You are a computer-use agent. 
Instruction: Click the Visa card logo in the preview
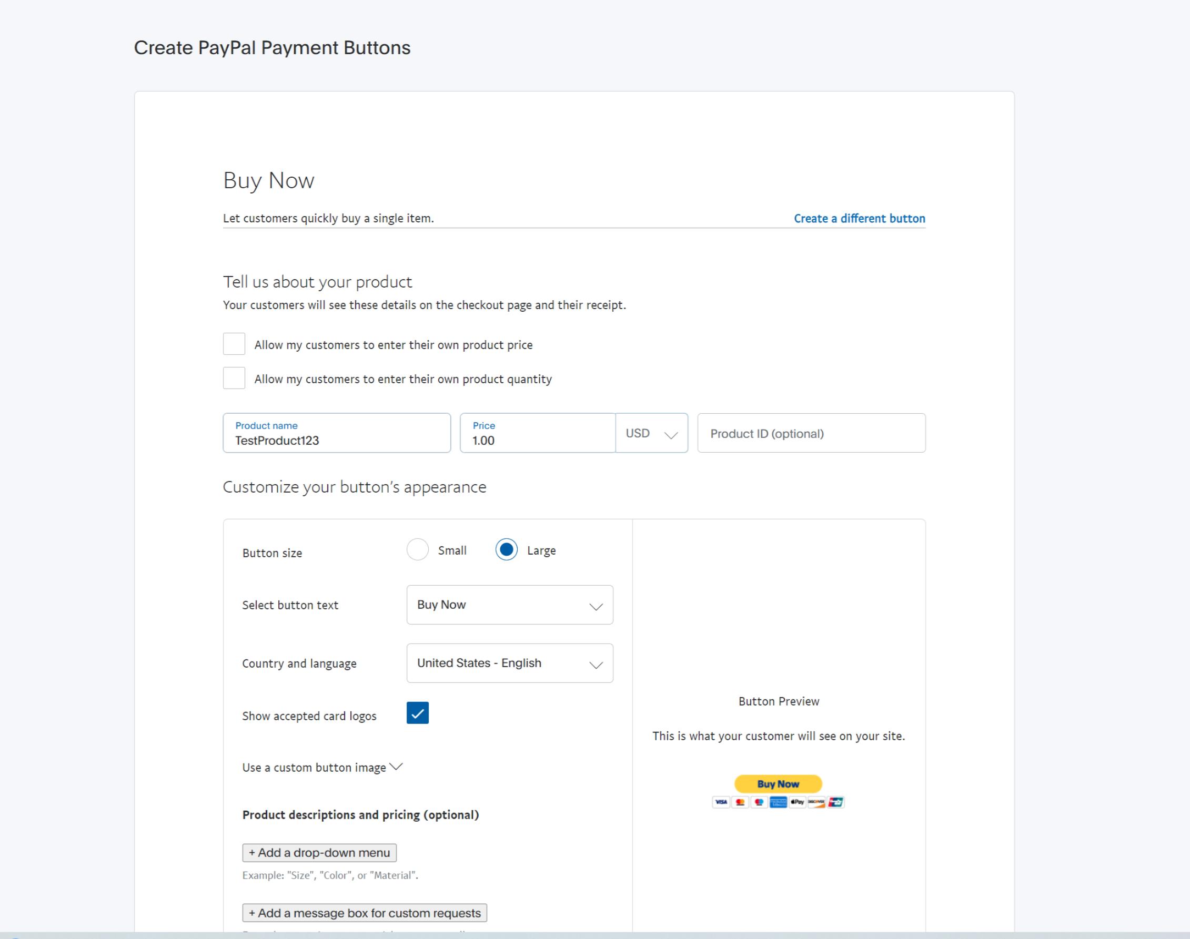722,802
